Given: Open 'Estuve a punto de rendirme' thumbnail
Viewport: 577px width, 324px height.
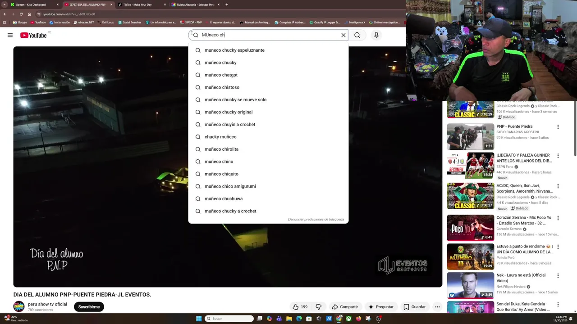Looking at the screenshot, I should click(x=470, y=256).
